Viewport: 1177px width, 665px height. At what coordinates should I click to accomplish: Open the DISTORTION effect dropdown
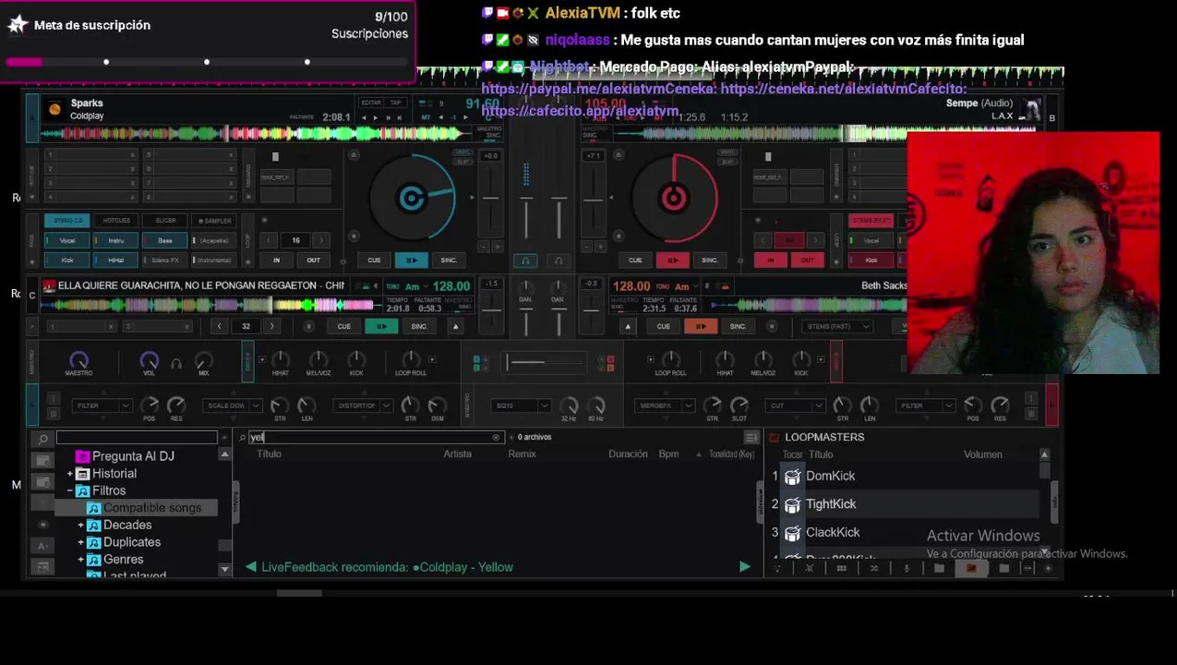tap(363, 405)
